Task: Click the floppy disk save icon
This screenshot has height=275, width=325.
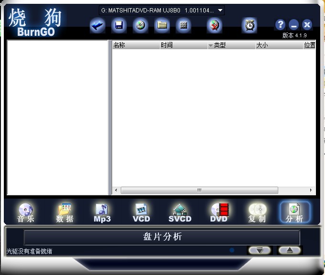Action: (119, 26)
